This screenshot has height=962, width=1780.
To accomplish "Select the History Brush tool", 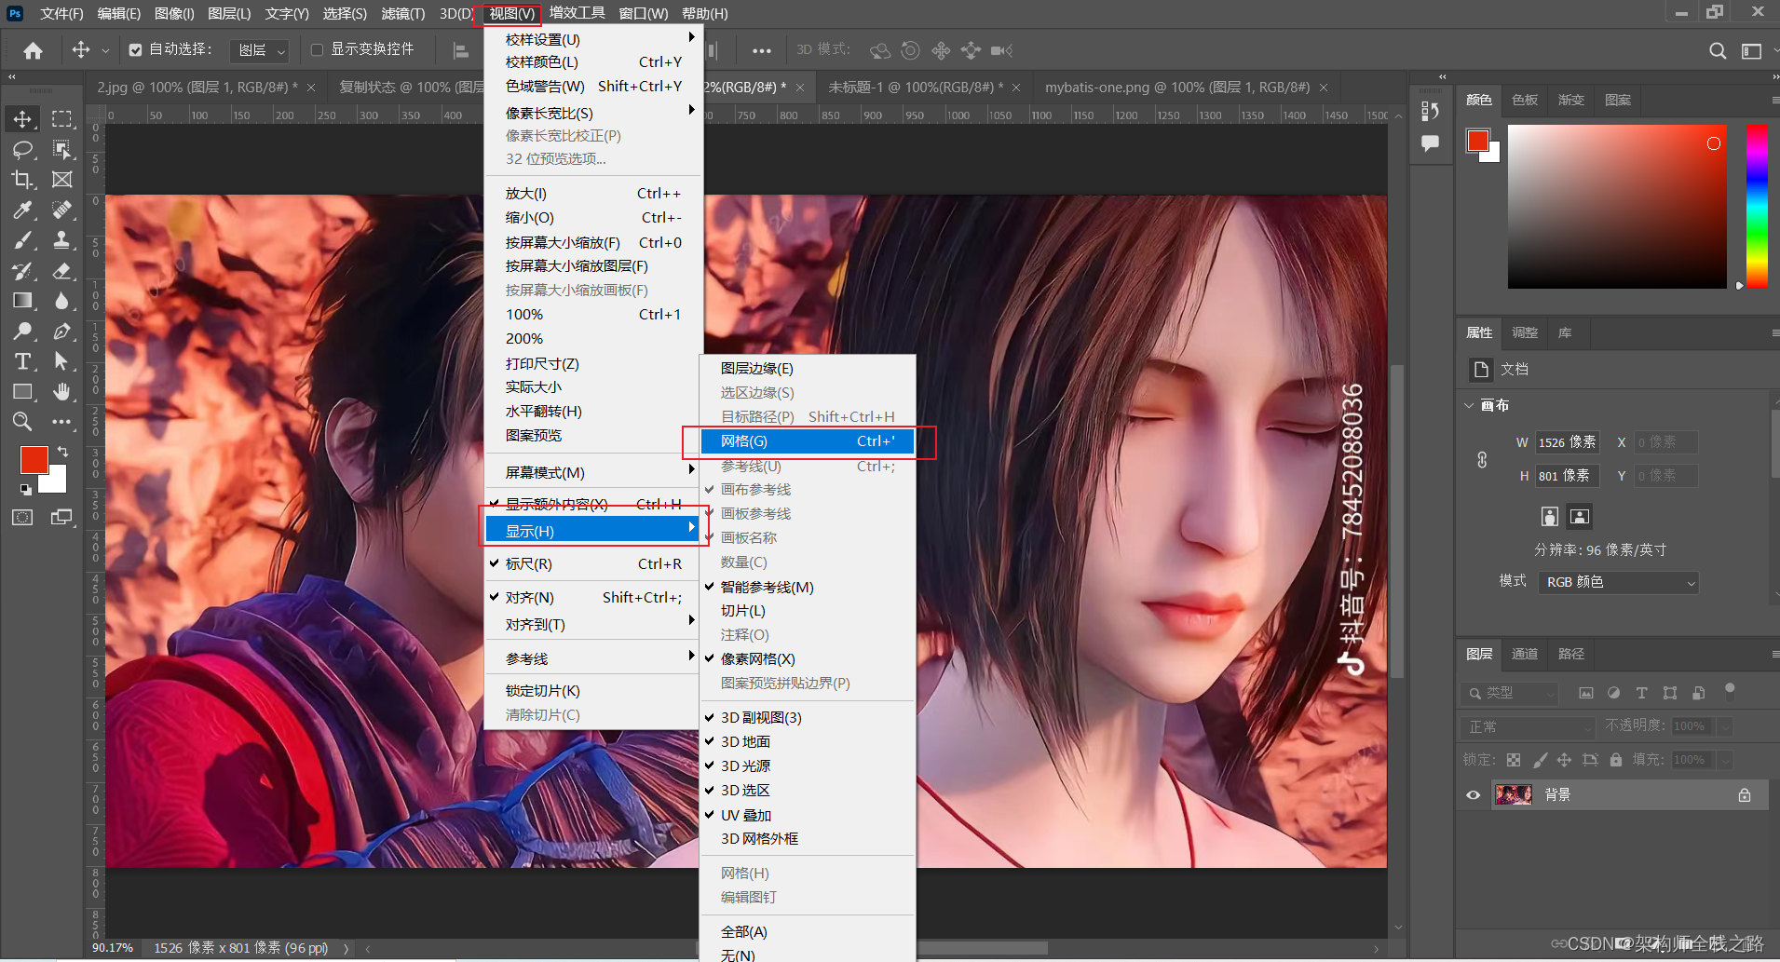I will tap(22, 271).
